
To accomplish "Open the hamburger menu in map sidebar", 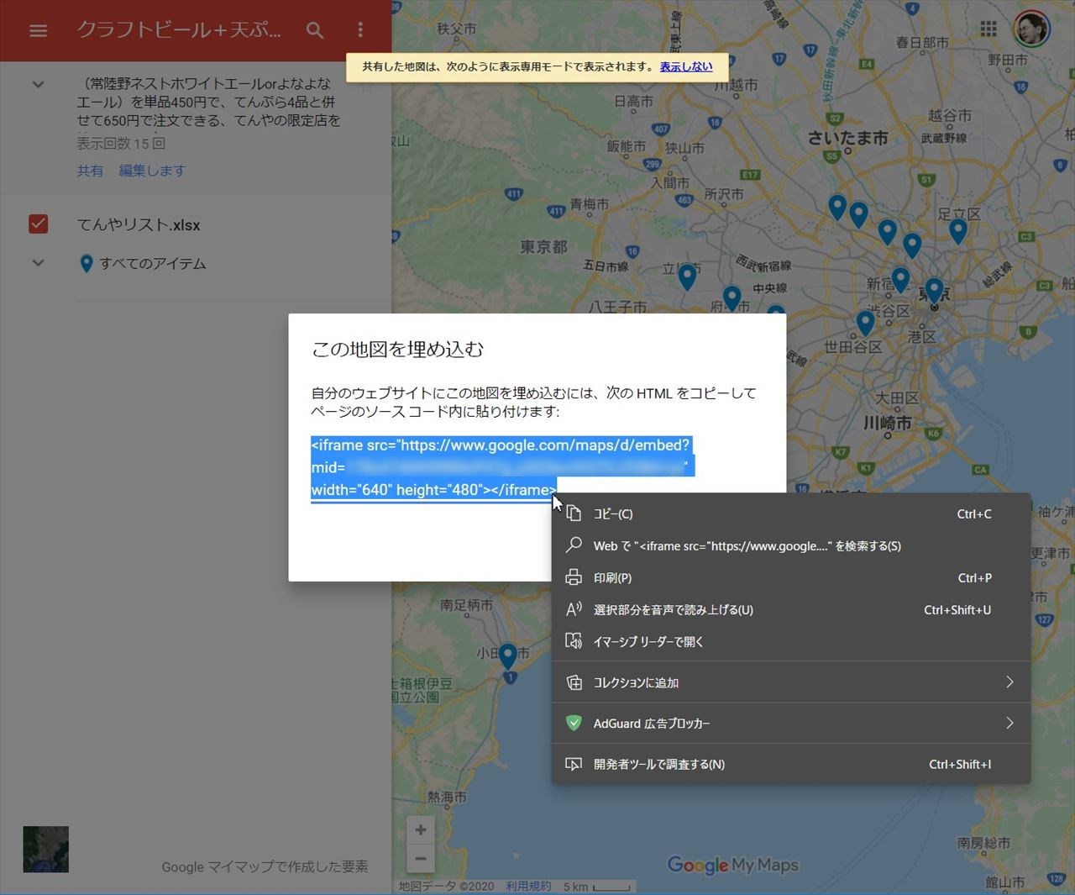I will (x=38, y=30).
